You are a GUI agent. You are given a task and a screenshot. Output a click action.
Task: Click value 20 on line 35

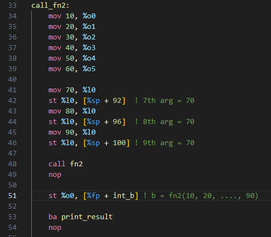pyautogui.click(x=70, y=27)
